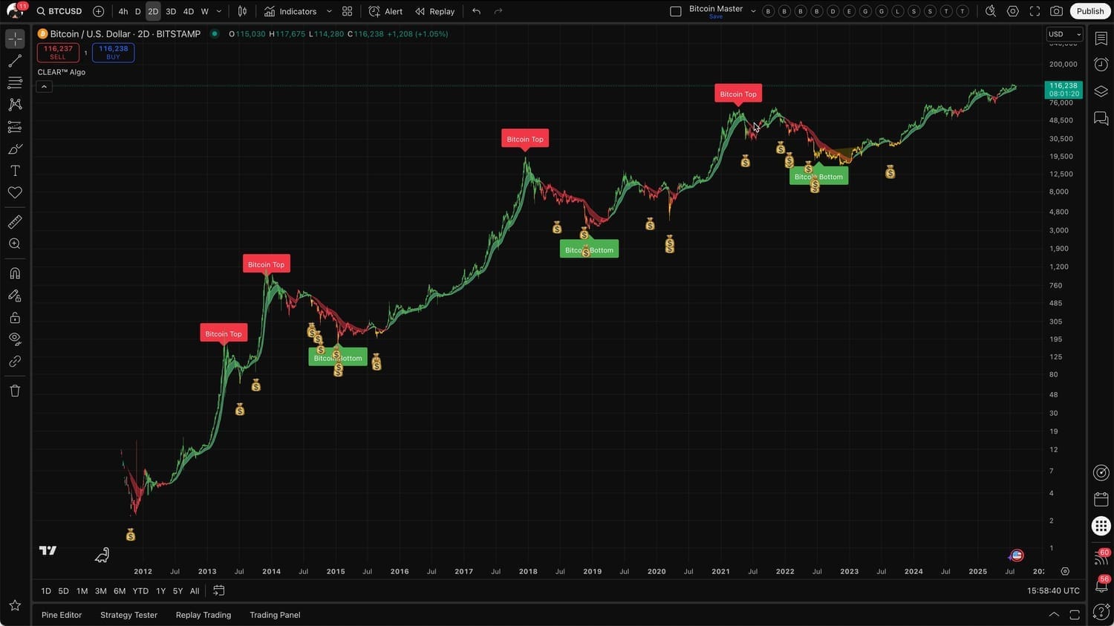This screenshot has width=1114, height=626.
Task: Open the notifications bell with badge 56
Action: [1101, 586]
